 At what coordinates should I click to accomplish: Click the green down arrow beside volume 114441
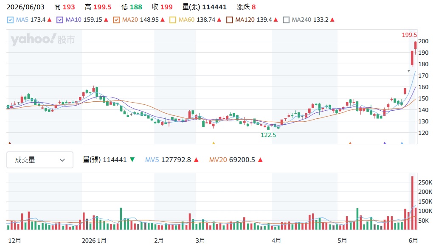pos(132,159)
